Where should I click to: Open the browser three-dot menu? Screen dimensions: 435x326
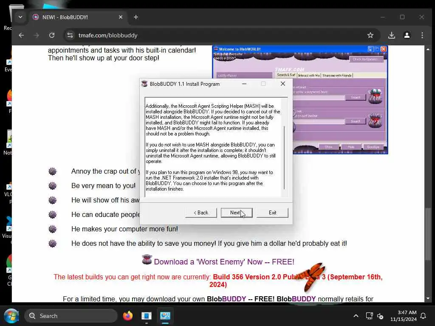point(422,35)
